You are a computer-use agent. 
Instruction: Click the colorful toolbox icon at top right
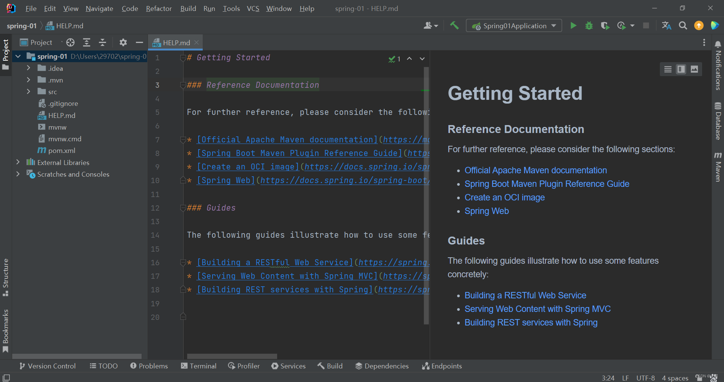point(715,26)
